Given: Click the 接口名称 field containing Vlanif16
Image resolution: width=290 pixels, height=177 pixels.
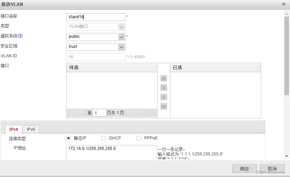Looking at the screenshot, I should click(96, 17).
